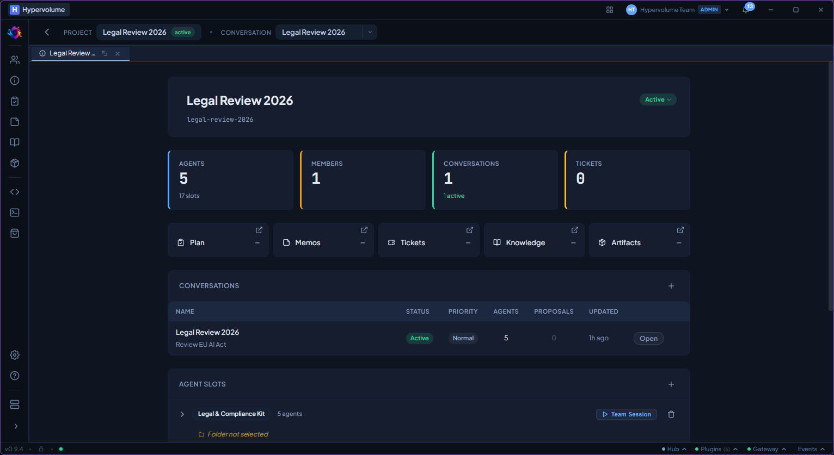Screen dimensions: 834x455
Task: Click the '1h ago' updated value
Action: [x=599, y=338]
